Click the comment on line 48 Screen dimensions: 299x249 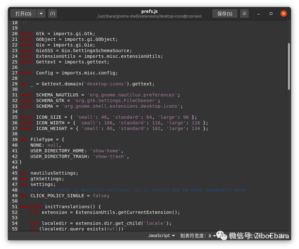click(132, 190)
